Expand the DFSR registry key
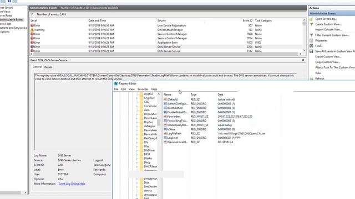 click(137, 155)
